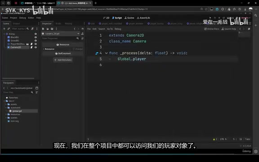Click Filter Properties search magnifier

[x=78, y=38]
